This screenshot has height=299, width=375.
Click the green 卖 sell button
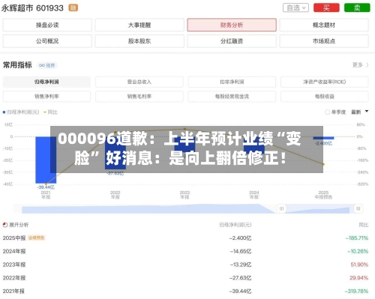click(x=357, y=7)
